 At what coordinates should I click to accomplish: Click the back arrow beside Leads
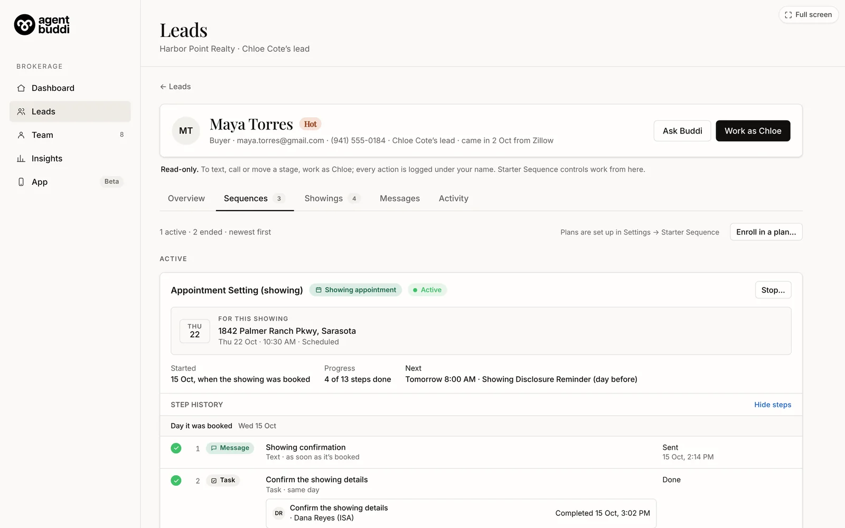163,87
